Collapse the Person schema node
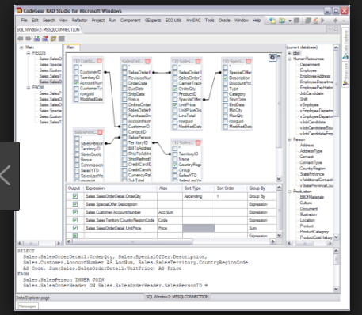Image resolution: width=362 pixels, height=315 pixels. [x=289, y=139]
